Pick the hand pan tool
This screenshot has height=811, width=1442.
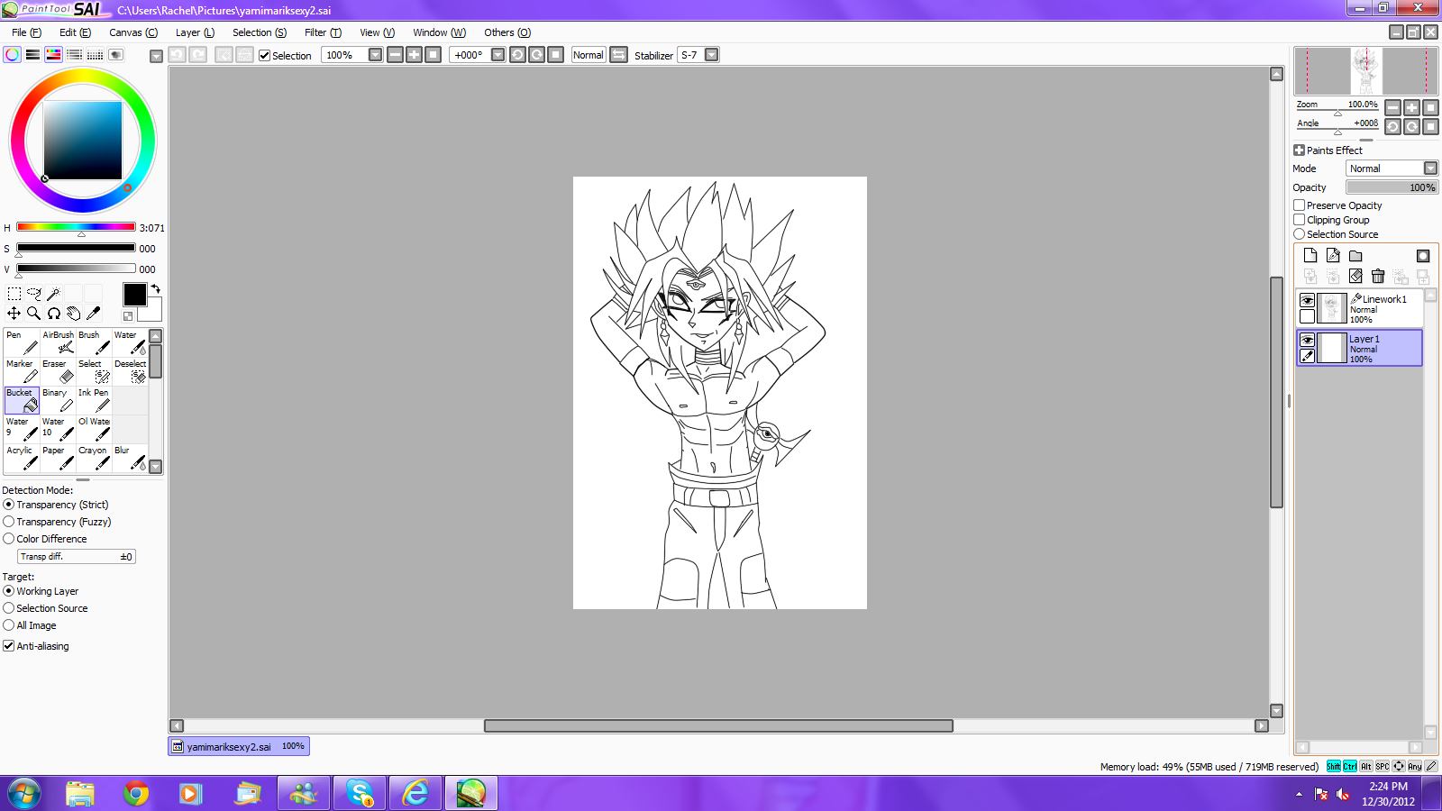[x=73, y=314]
